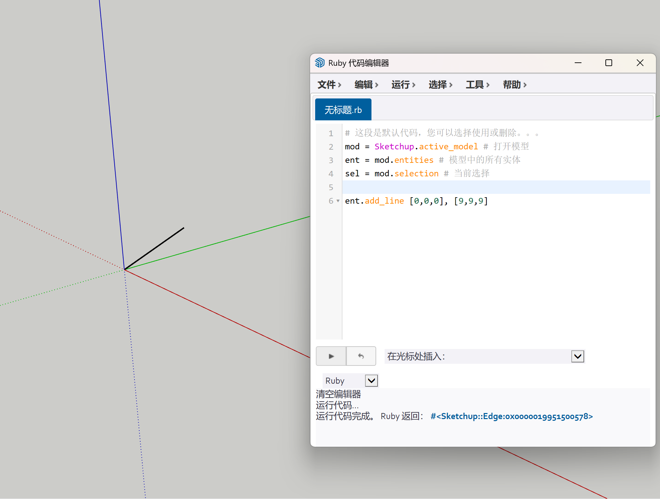The width and height of the screenshot is (660, 499).
Task: Open the 编辑 menu
Action: [366, 84]
